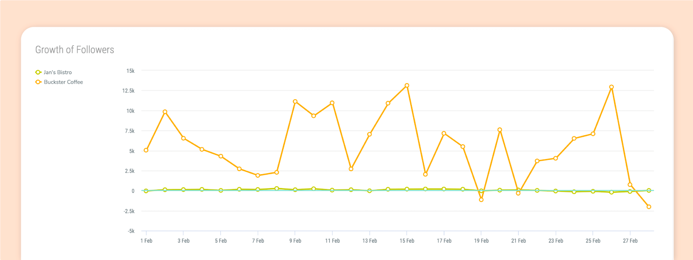Click the 13 Feb x-axis label
The height and width of the screenshot is (260, 693).
coord(369,241)
